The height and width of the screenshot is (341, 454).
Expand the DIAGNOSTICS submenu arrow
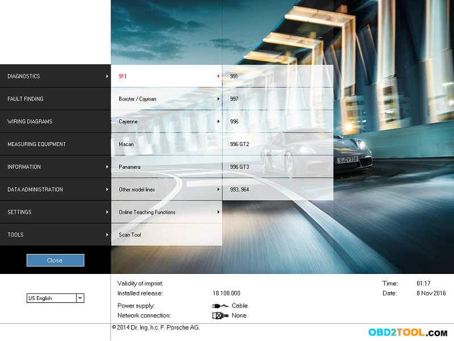pyautogui.click(x=107, y=76)
